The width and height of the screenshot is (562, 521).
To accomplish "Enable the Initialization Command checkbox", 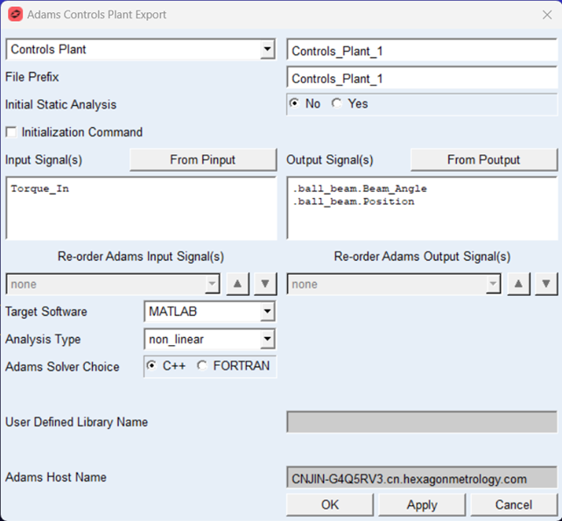I will click(11, 132).
